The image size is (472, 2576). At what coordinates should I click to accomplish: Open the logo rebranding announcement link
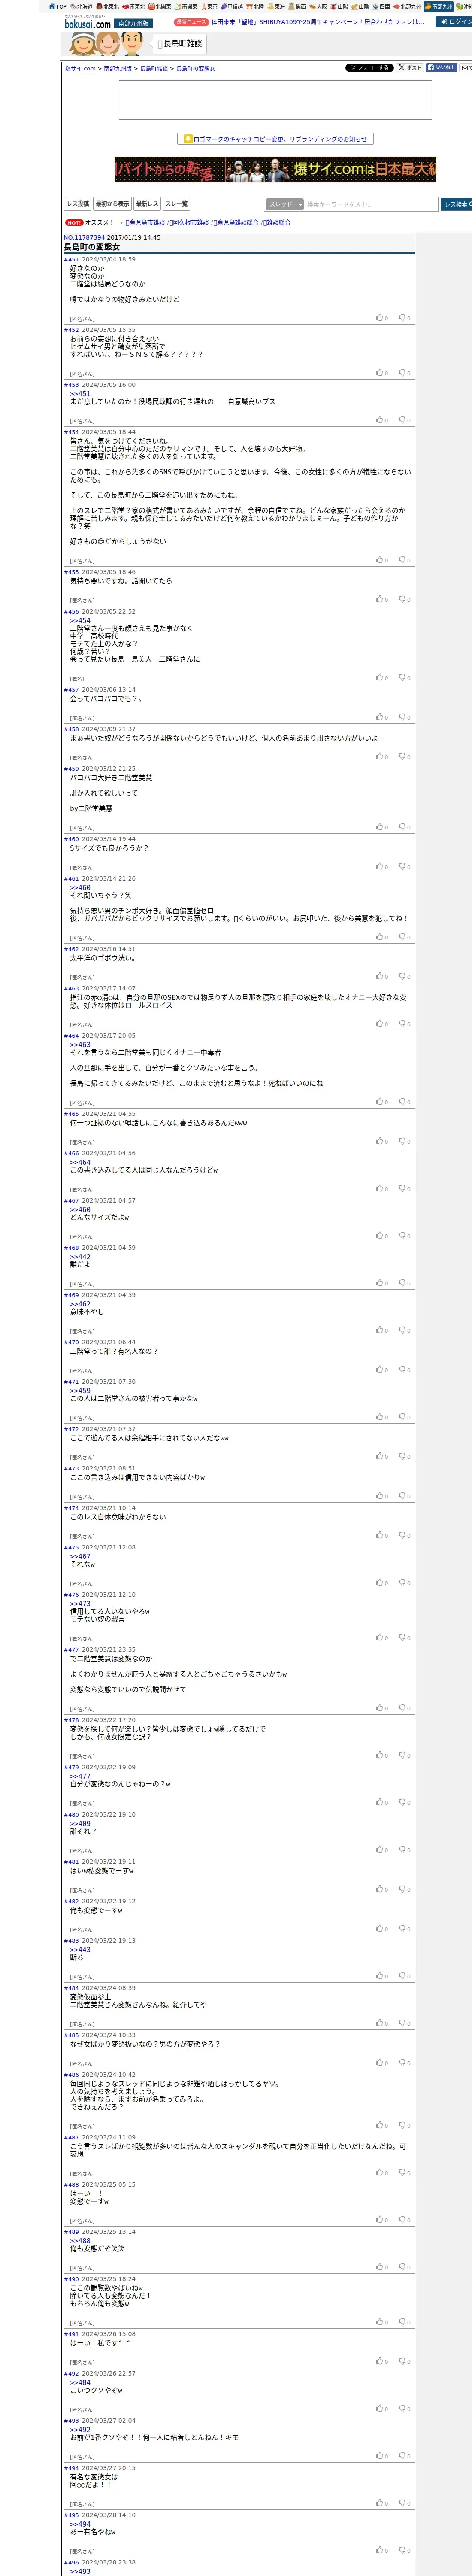point(275,139)
